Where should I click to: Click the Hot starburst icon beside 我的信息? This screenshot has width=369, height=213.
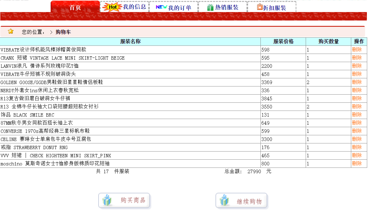112,7
